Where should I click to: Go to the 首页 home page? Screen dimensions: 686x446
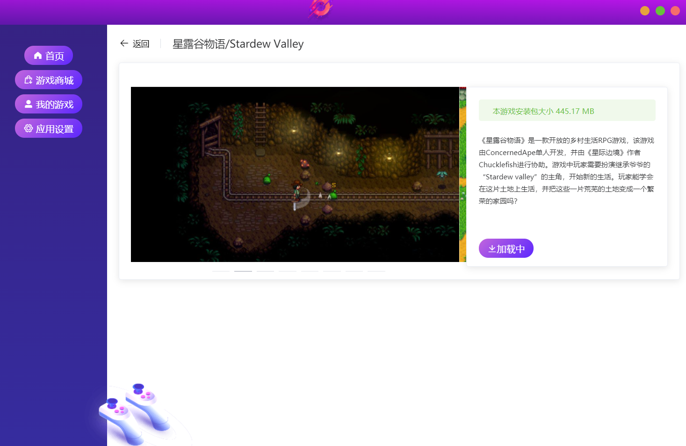point(49,56)
